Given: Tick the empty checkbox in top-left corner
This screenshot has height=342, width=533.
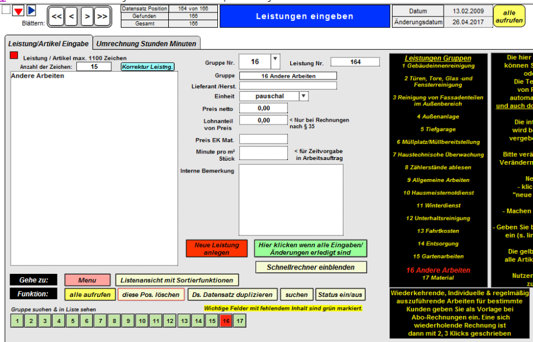Looking at the screenshot, I should point(5,9).
